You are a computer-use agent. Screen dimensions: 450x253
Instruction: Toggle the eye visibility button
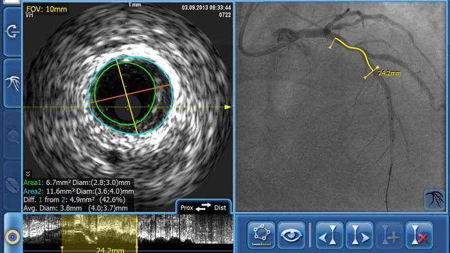[291, 235]
